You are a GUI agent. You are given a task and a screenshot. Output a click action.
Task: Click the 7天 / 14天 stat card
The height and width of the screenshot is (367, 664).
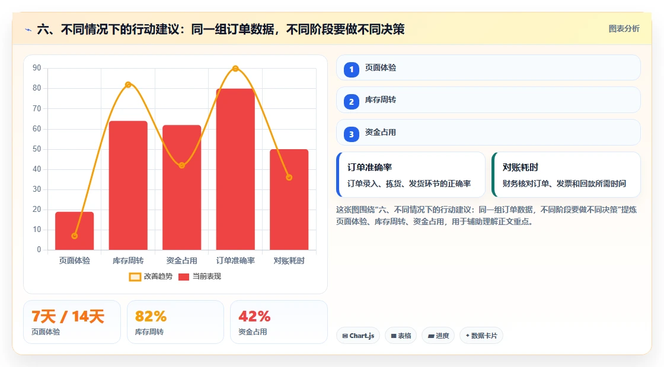point(72,322)
